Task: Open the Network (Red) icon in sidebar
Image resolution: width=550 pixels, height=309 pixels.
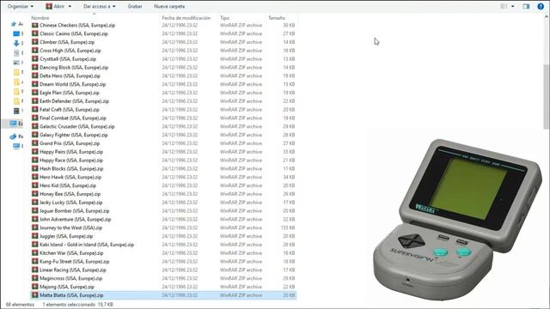Action: (14, 136)
